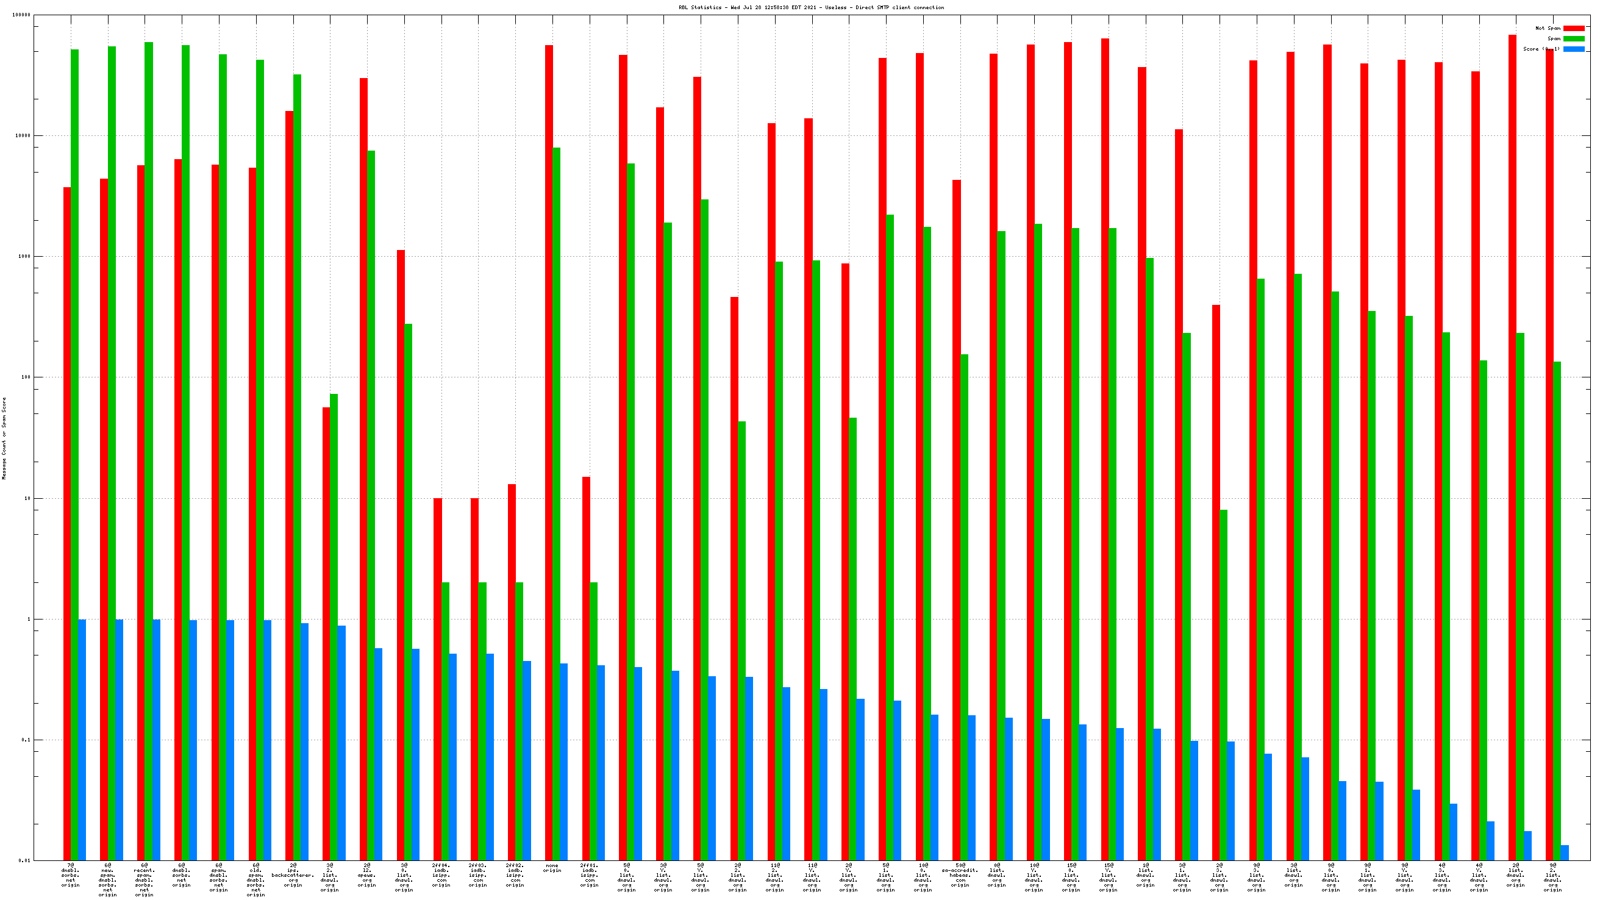1600x900 pixels.
Task: Click the RBL Statistics chart title
Action: [810, 7]
